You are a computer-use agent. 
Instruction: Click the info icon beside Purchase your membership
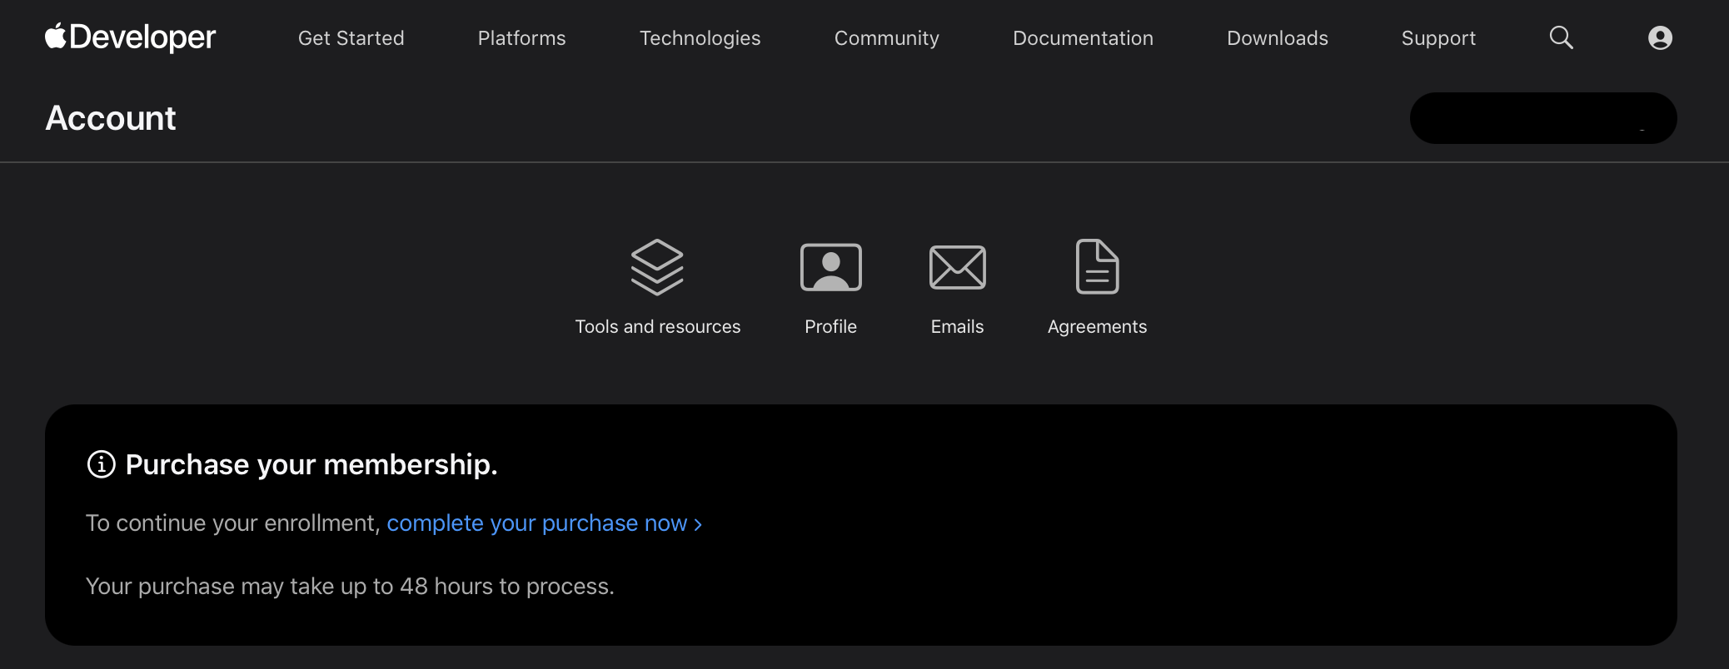102,464
